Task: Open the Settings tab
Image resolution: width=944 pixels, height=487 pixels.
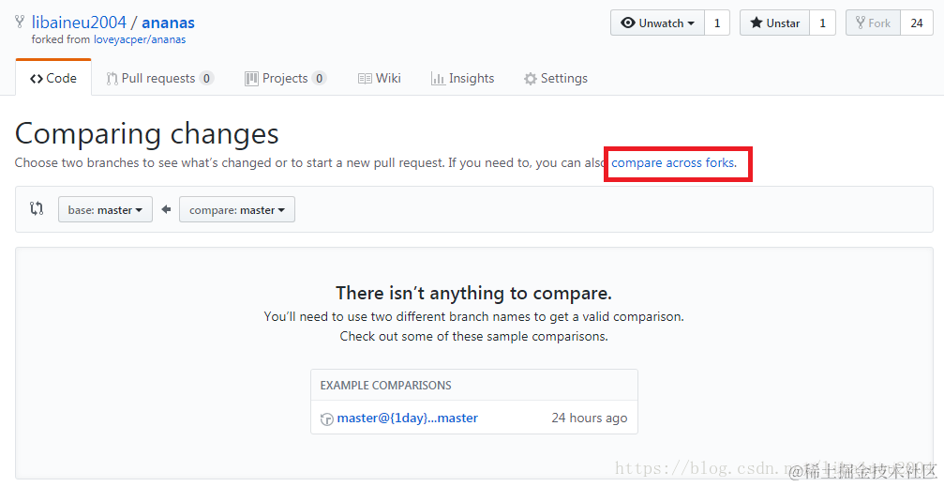Action: tap(556, 79)
